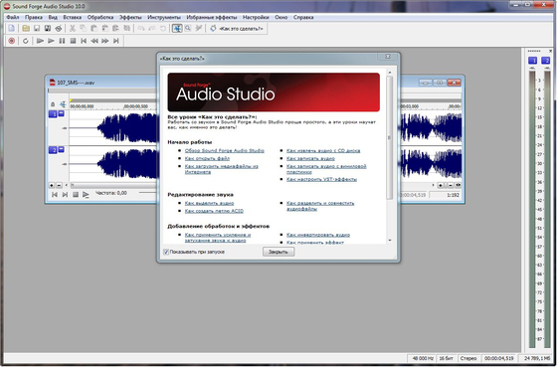Viewport: 557px width, 367px height.
Task: Toggle channel 1 button in wav window
Action: pyautogui.click(x=52, y=114)
